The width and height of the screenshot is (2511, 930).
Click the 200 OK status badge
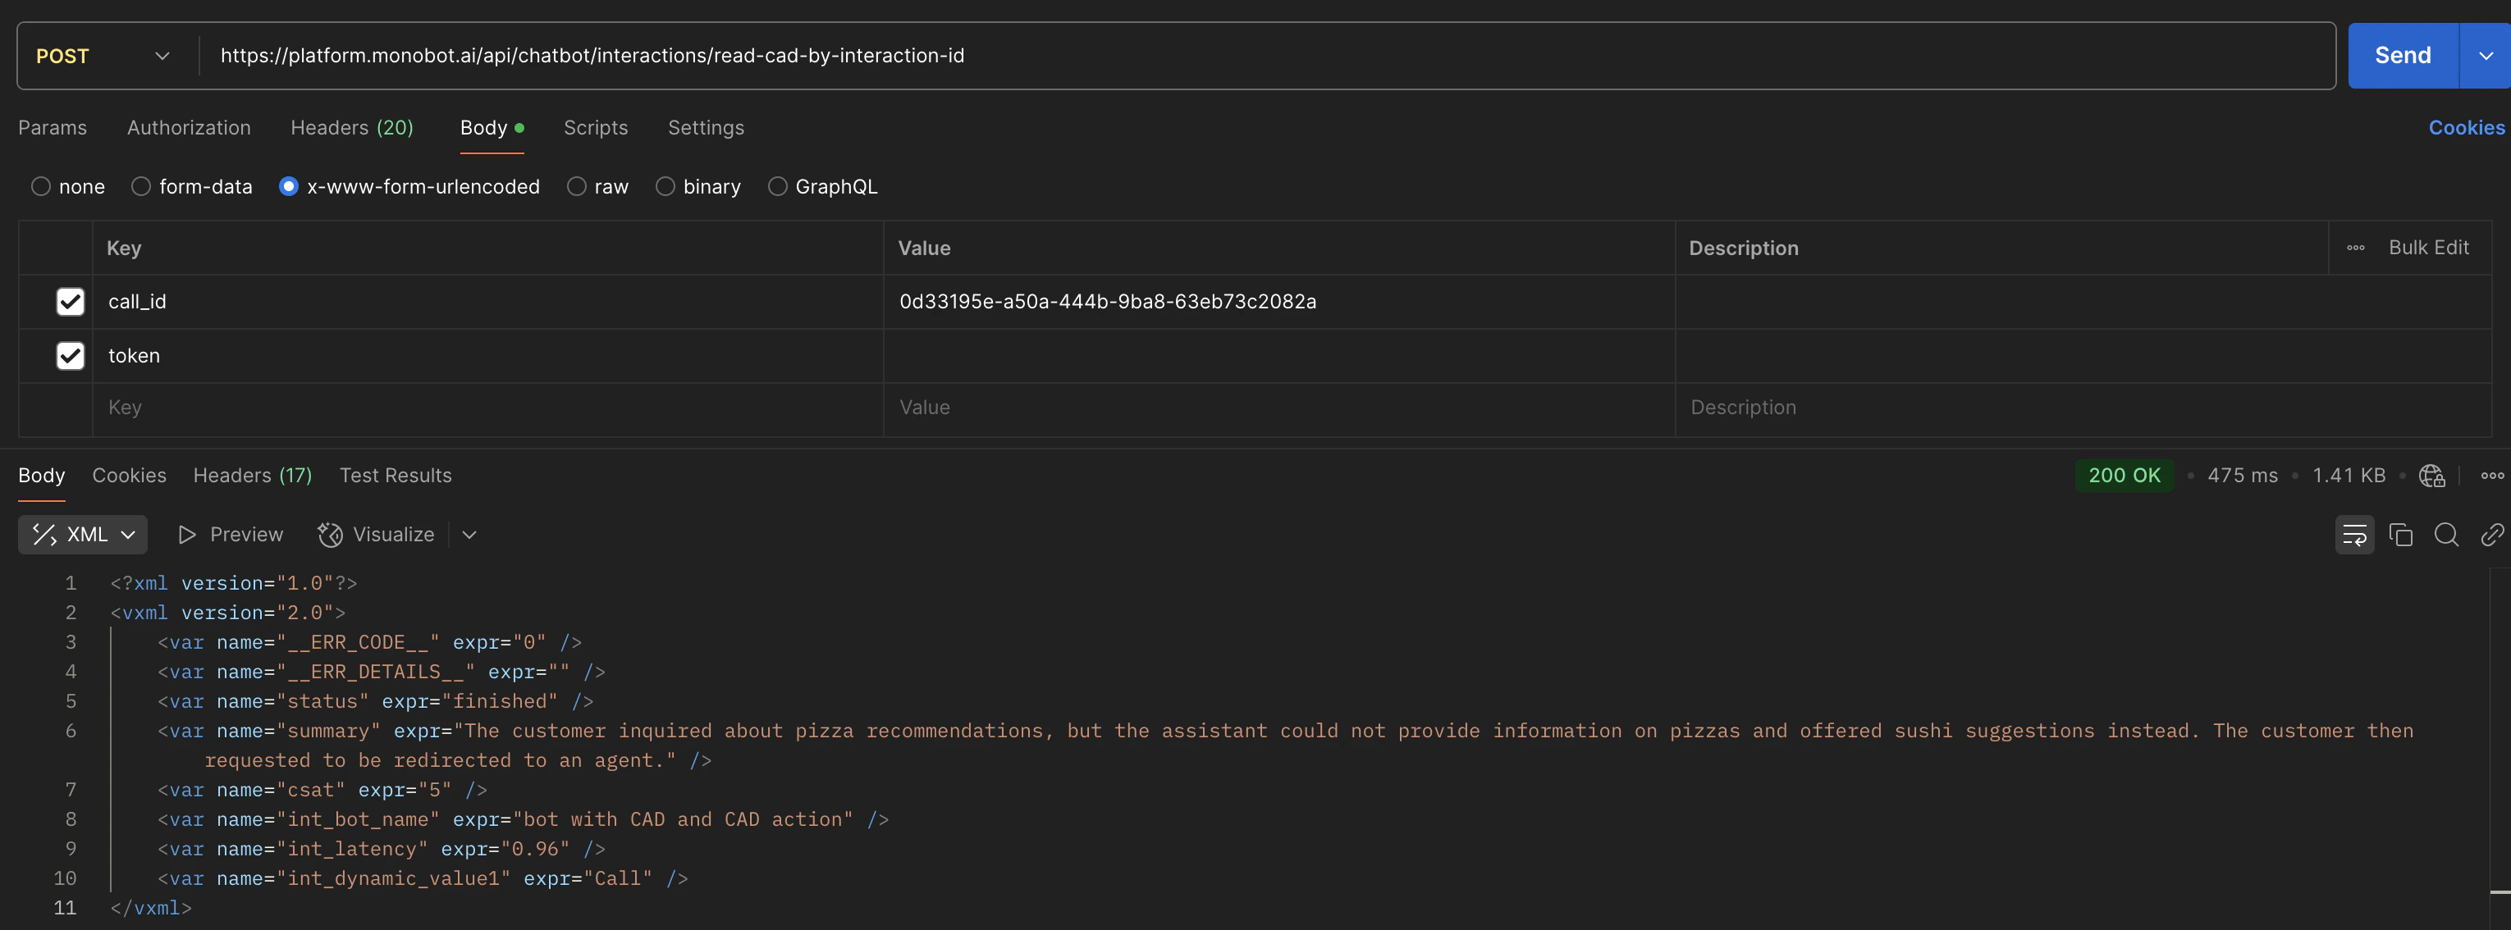click(x=2124, y=475)
